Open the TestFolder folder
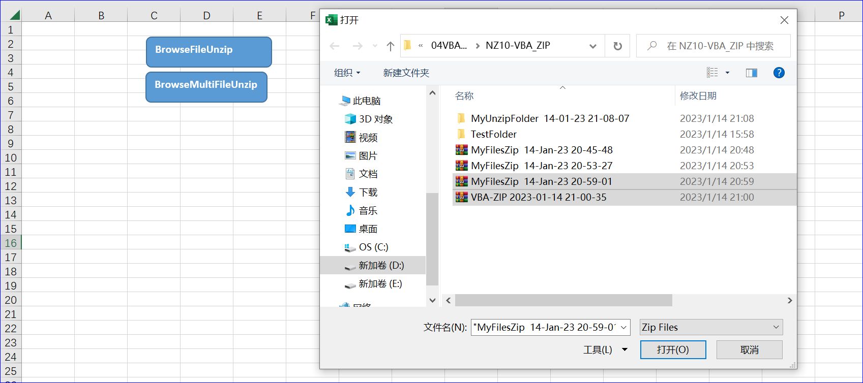Image resolution: width=863 pixels, height=383 pixels. pos(493,134)
